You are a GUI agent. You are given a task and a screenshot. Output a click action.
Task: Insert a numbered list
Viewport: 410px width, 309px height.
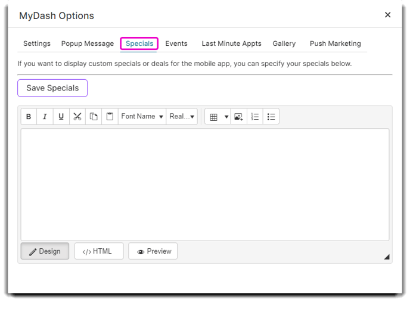(255, 117)
